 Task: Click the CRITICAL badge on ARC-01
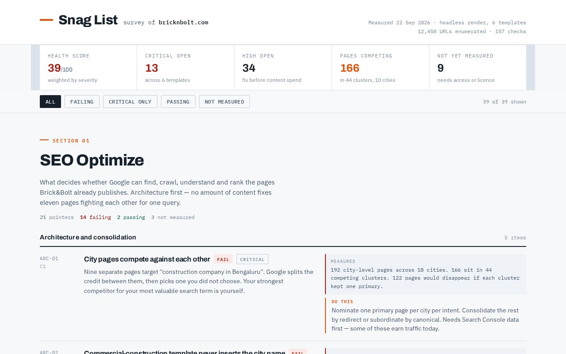(252, 259)
